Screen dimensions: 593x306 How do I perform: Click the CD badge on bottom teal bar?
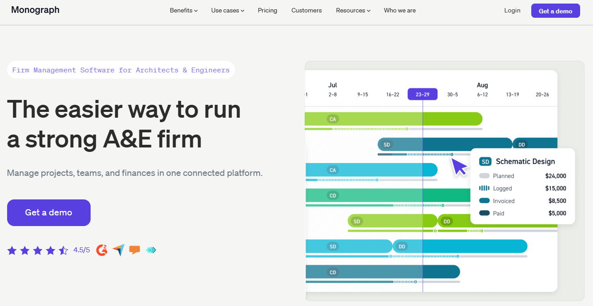[x=333, y=272]
